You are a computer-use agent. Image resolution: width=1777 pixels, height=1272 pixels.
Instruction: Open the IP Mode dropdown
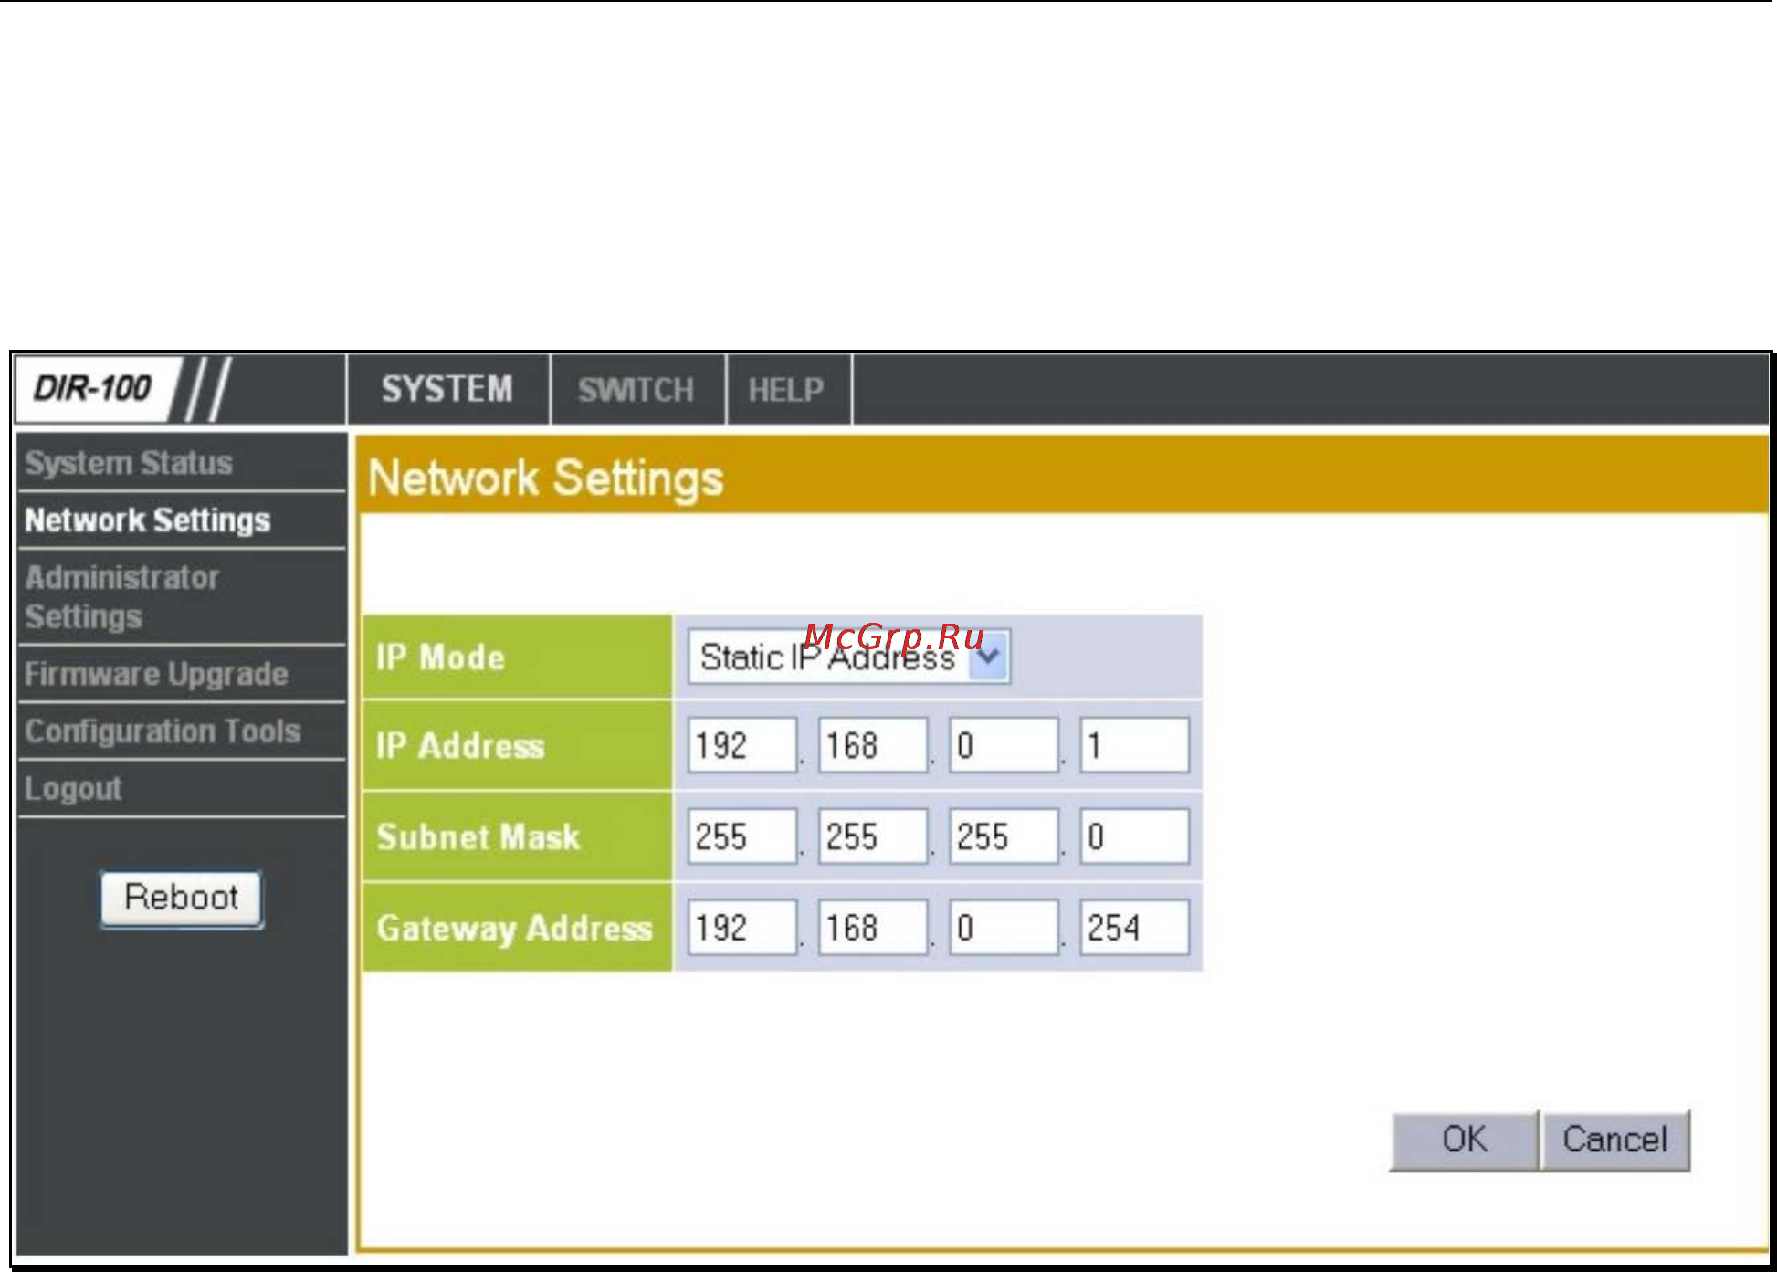click(849, 657)
